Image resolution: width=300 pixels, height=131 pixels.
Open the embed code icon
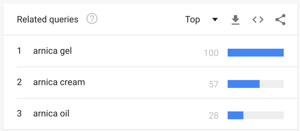coord(258,20)
